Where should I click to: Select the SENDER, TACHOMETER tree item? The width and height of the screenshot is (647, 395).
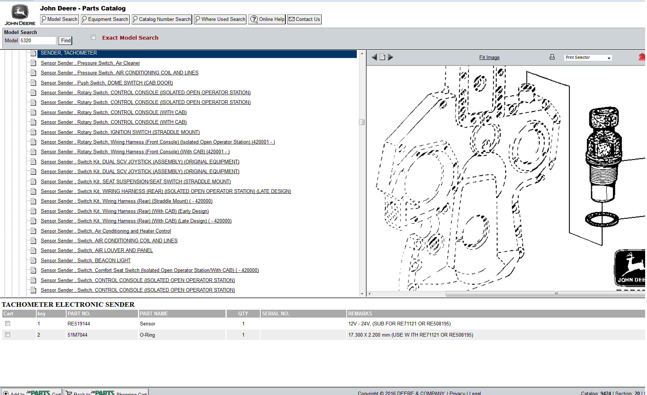pos(197,53)
